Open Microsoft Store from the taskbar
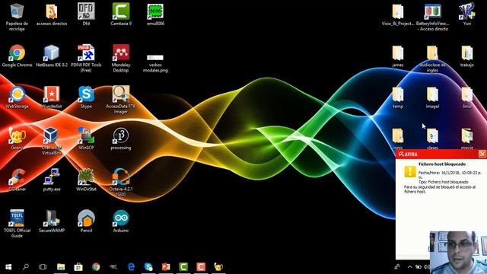 [78, 267]
